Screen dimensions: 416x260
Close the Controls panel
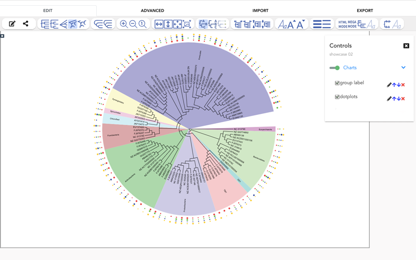click(x=406, y=46)
